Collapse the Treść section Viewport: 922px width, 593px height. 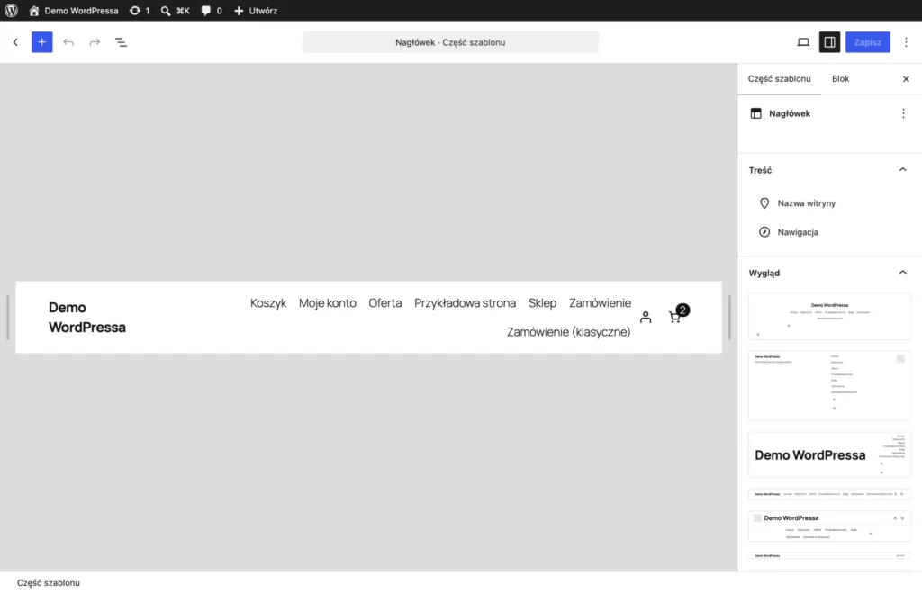point(902,170)
